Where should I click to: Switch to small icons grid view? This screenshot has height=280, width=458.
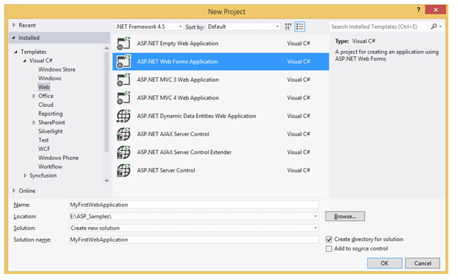point(288,27)
